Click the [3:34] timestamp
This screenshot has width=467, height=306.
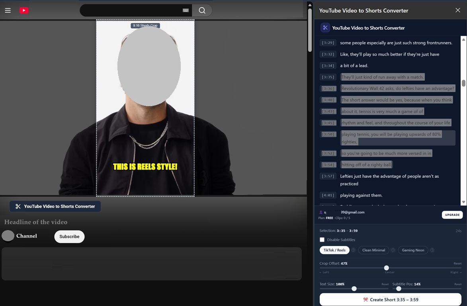pos(328,66)
